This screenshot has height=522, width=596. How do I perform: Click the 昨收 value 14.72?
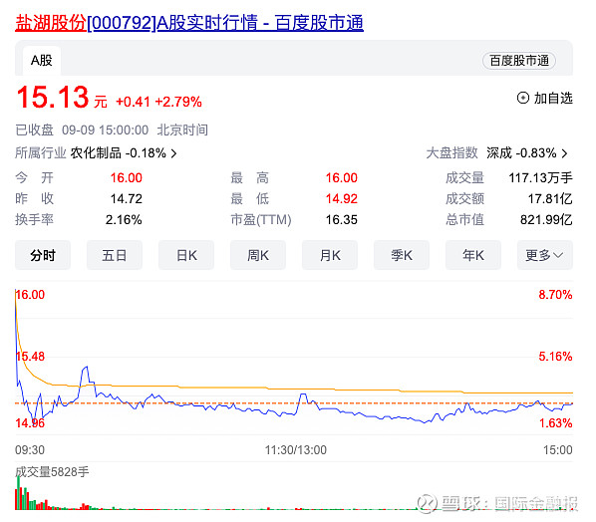(127, 198)
